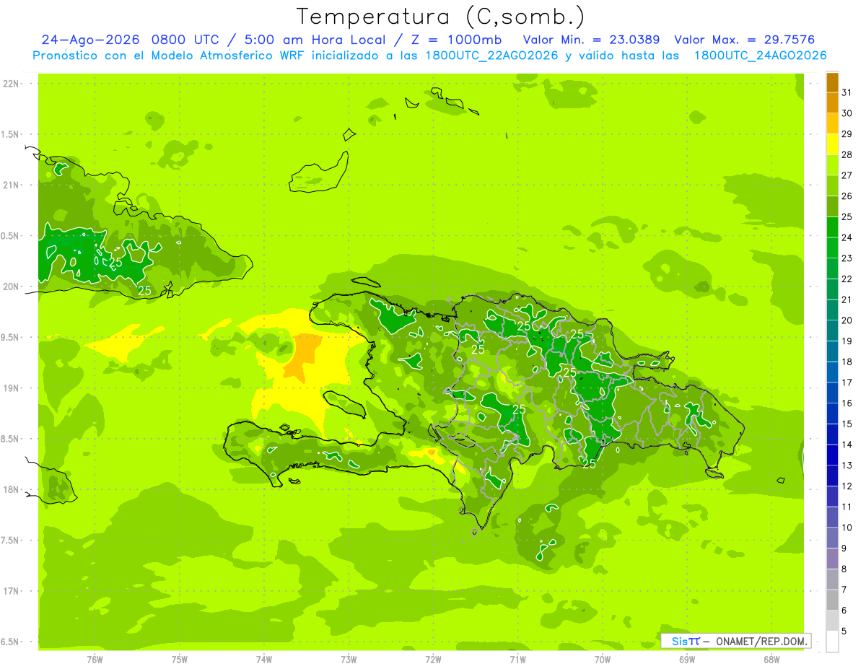Pick the teal swatch between 19 and 20
Screen dimensions: 866x669
tap(832, 331)
